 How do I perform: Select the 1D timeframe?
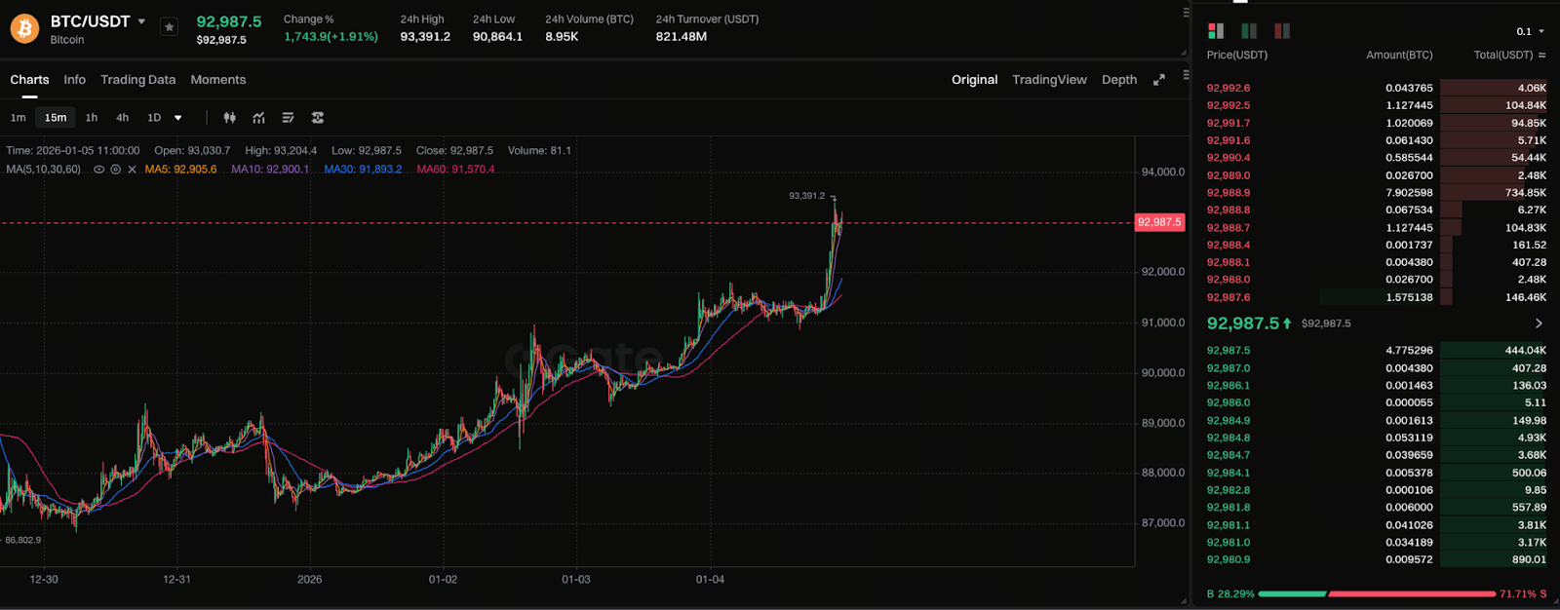click(154, 118)
